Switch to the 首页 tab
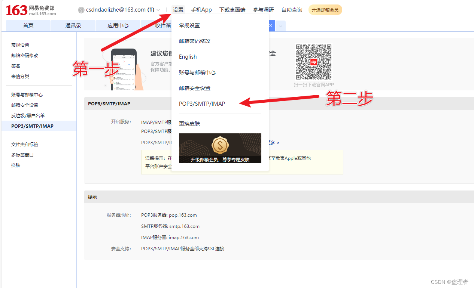474x288 pixels. [28, 25]
